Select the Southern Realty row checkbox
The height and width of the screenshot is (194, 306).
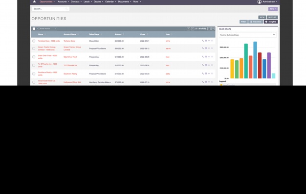coord(34,73)
